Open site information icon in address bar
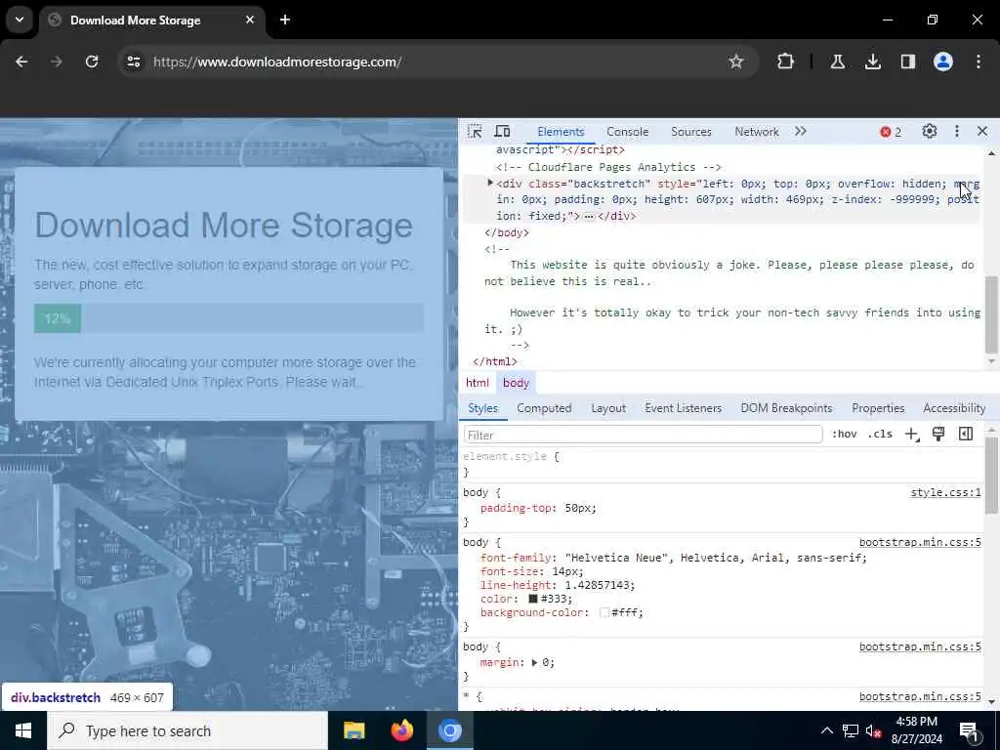The image size is (1000, 750). point(133,62)
